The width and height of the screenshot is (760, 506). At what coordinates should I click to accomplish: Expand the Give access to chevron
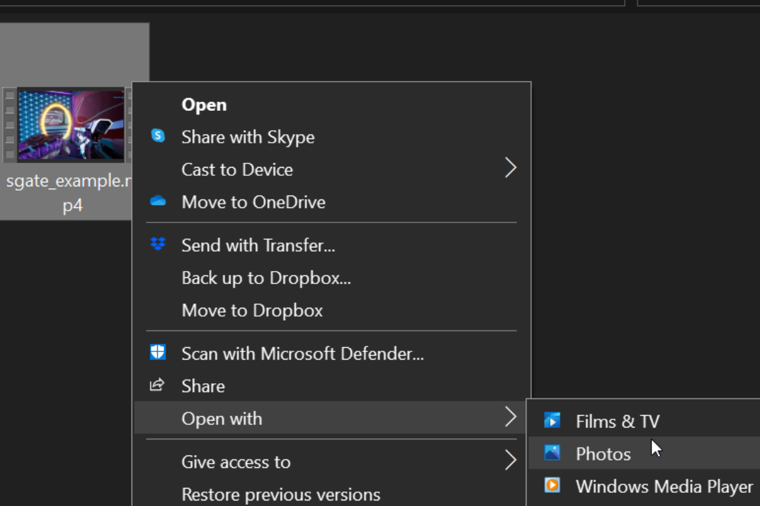(x=510, y=461)
